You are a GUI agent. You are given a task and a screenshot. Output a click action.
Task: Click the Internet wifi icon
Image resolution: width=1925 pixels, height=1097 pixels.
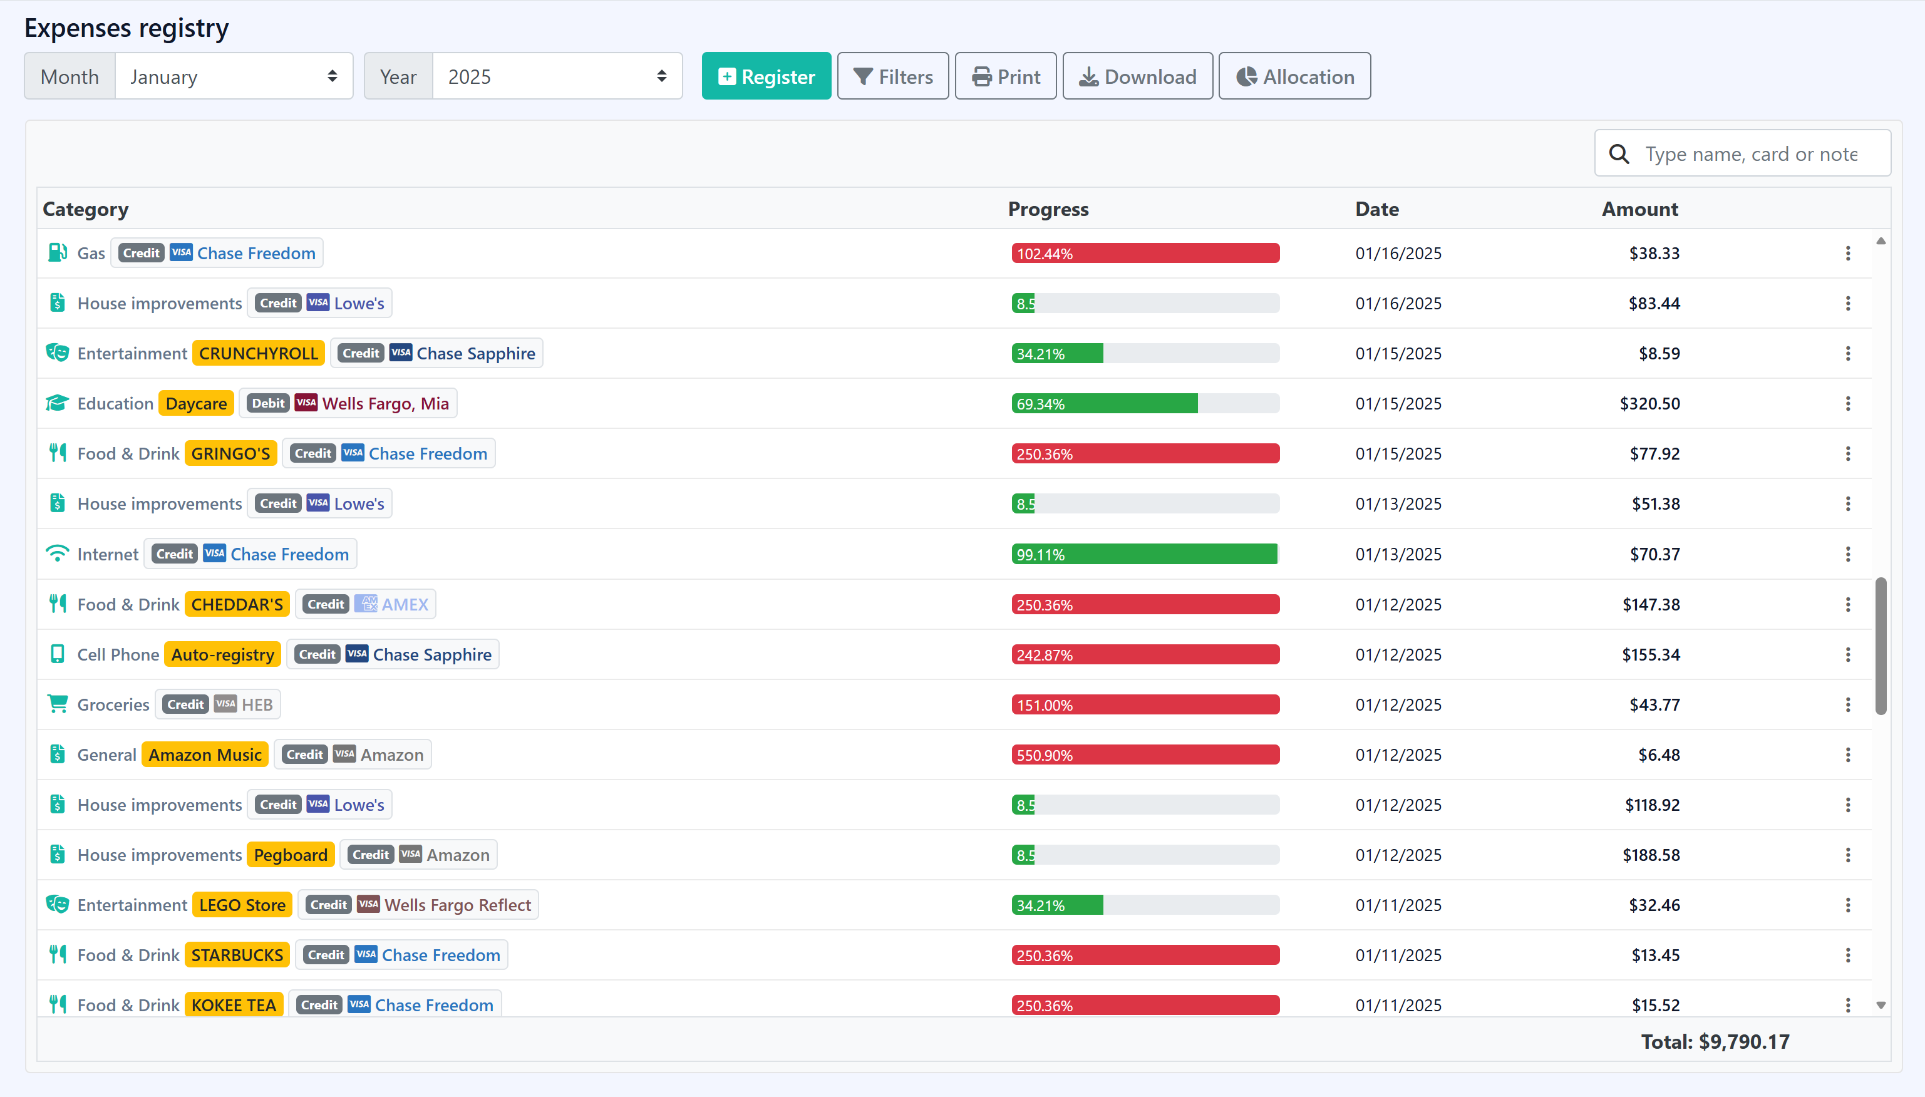[57, 554]
